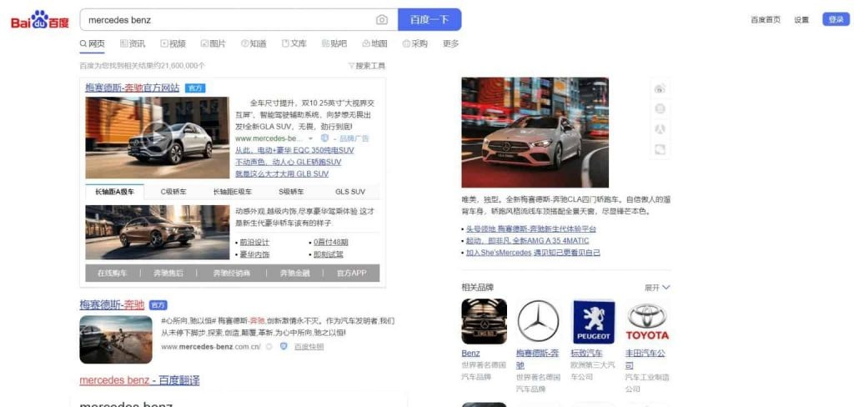This screenshot has width=854, height=407.
Task: Open 搜索工具 filter
Action: 367,65
